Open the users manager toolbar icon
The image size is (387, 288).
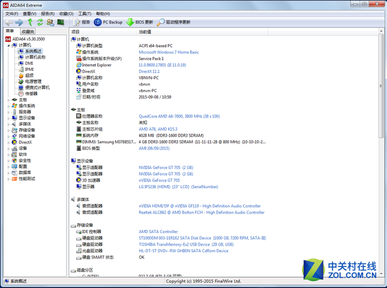[x=50, y=22]
